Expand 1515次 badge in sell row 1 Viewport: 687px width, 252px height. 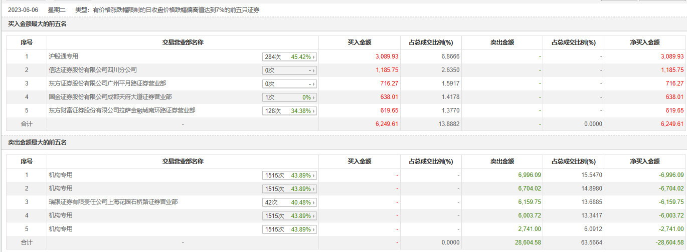(290, 175)
